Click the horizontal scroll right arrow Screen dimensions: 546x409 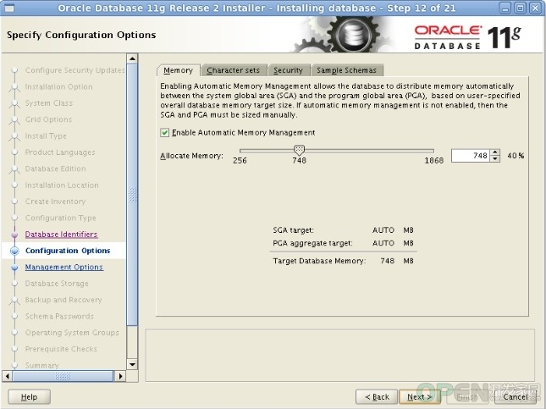pos(120,376)
